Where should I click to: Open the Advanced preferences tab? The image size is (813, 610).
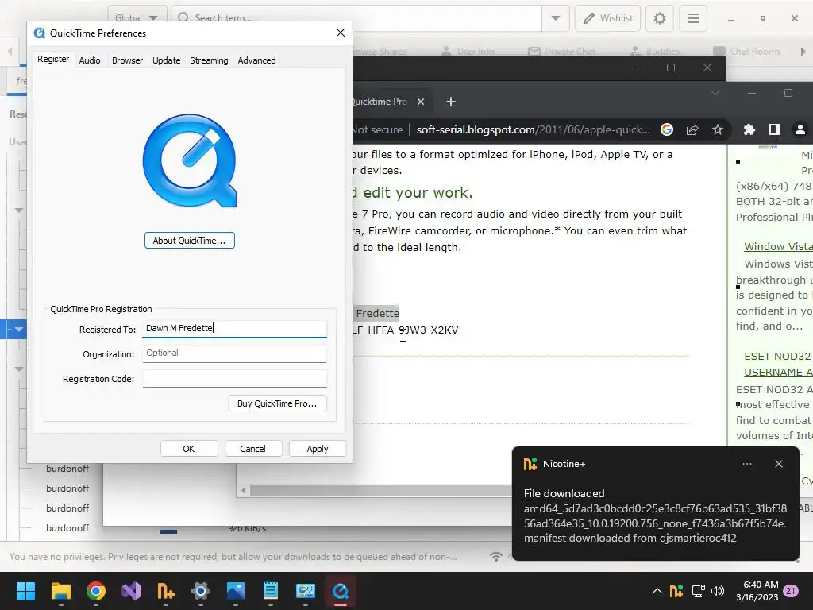pos(256,60)
